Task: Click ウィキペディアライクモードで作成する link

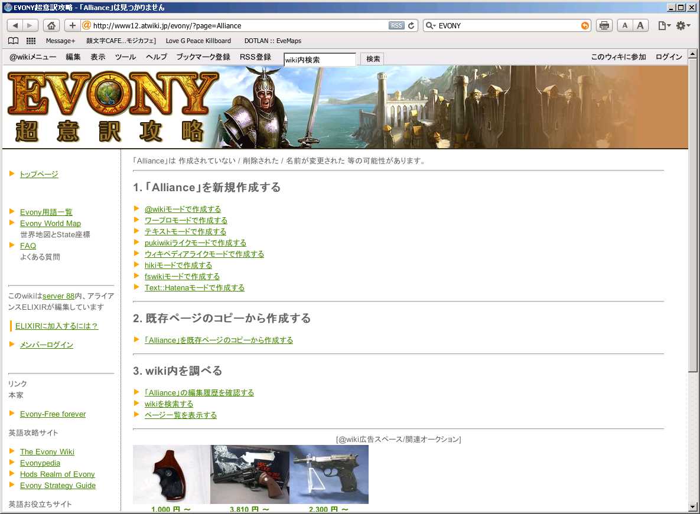Action: click(x=204, y=254)
